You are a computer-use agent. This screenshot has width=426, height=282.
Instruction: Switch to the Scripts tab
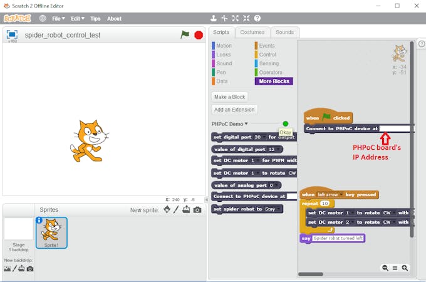pyautogui.click(x=221, y=33)
